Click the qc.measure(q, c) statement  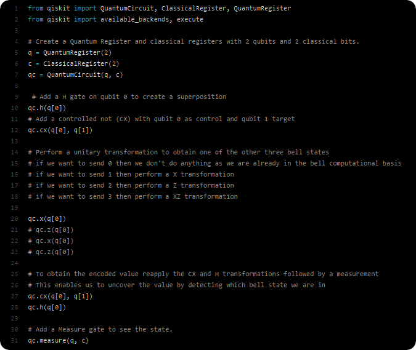tap(59, 341)
